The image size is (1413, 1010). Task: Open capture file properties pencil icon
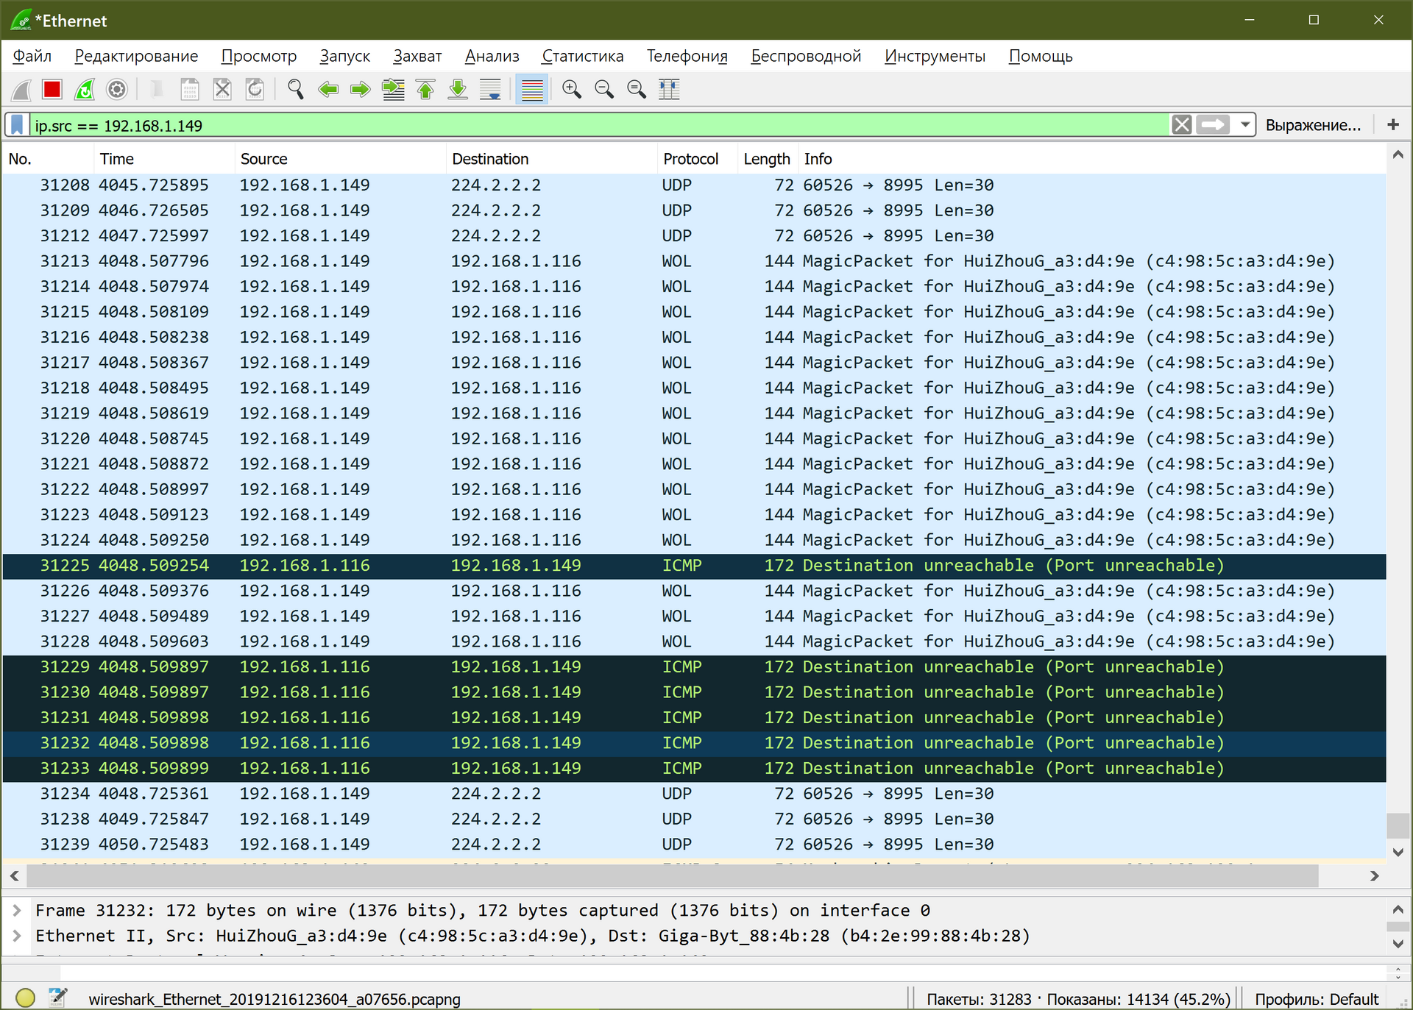click(x=57, y=997)
